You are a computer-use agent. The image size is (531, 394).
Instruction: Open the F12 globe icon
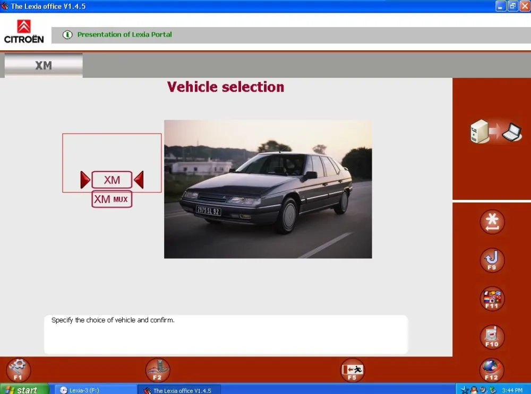click(492, 370)
